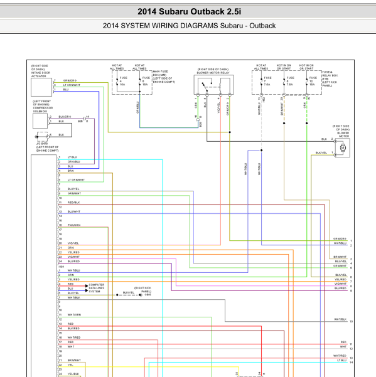Click "RED" at right connector pin 11

click(x=343, y=342)
